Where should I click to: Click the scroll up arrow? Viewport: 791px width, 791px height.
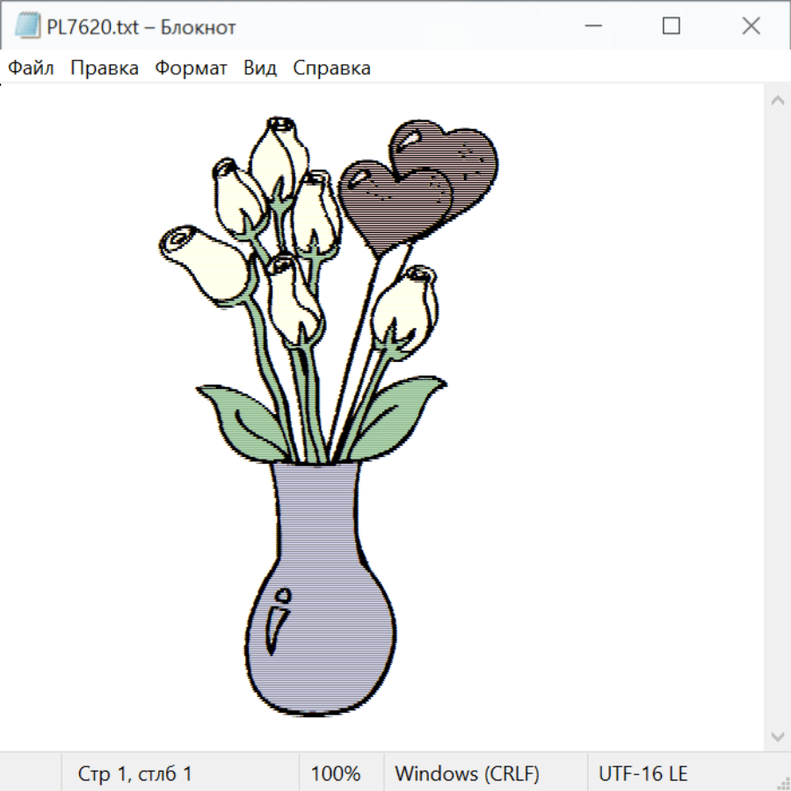pyautogui.click(x=777, y=100)
